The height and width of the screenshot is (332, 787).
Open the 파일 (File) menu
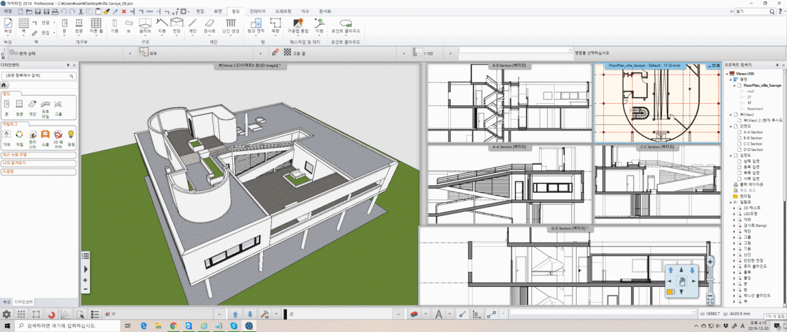(8, 10)
